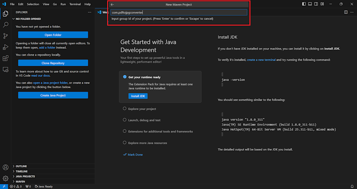357x189 pixels.
Task: Open Explorer views and more actions ellipsis
Action: pos(90,12)
